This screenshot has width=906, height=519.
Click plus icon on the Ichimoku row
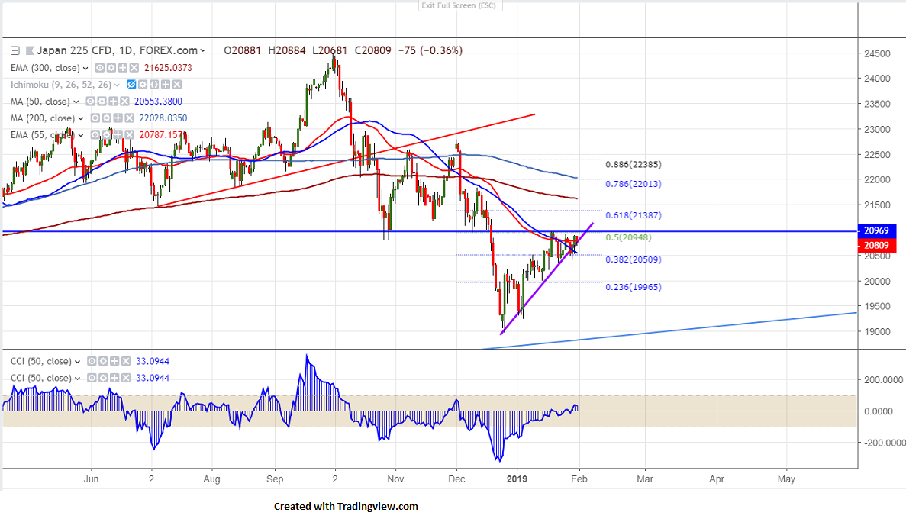[x=166, y=85]
